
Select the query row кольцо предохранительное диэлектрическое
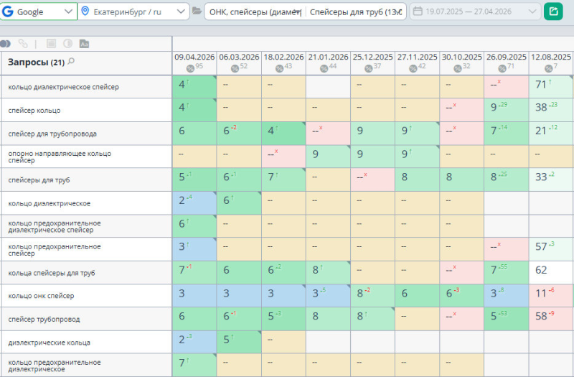pyautogui.click(x=55, y=366)
